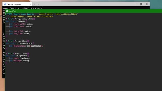Click the end_line field
The width and height of the screenshot is (162, 91).
coord(18,34)
